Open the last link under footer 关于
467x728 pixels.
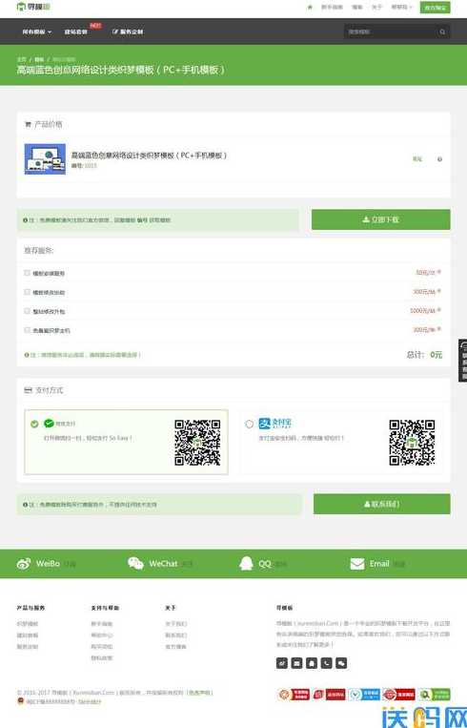[x=175, y=646]
